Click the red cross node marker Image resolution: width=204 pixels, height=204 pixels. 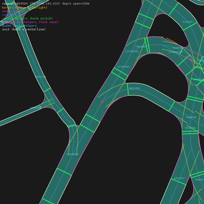pos(102,102)
